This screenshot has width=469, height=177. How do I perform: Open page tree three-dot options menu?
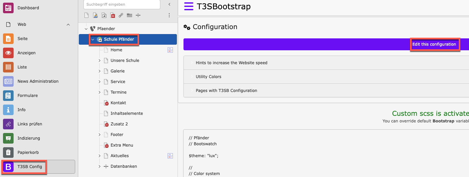coord(169,15)
